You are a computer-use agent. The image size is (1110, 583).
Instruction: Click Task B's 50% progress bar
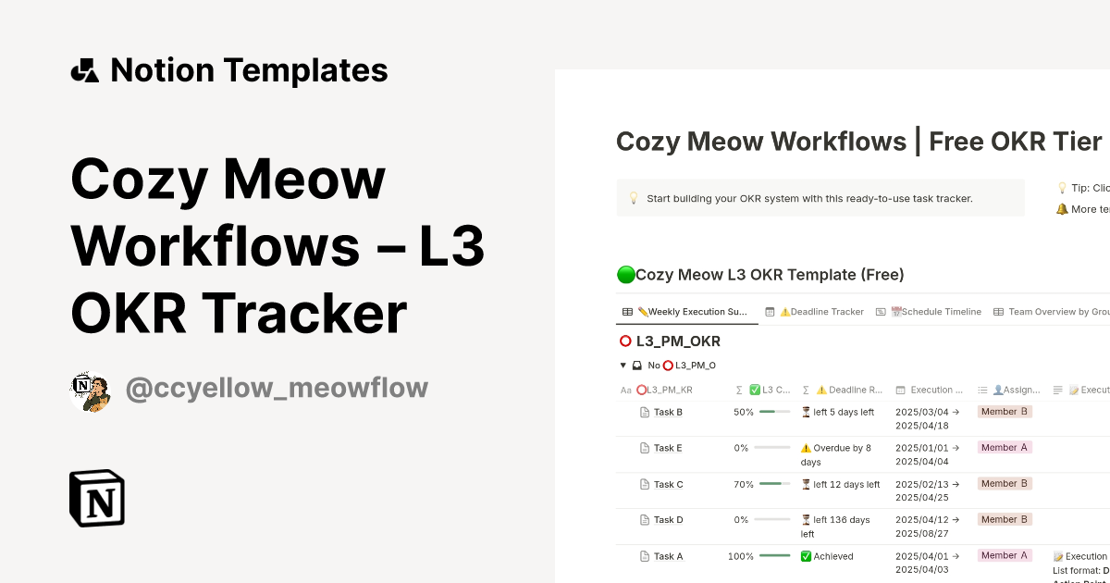773,412
